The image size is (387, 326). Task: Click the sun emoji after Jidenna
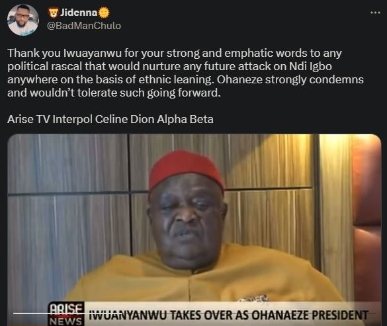tap(104, 13)
